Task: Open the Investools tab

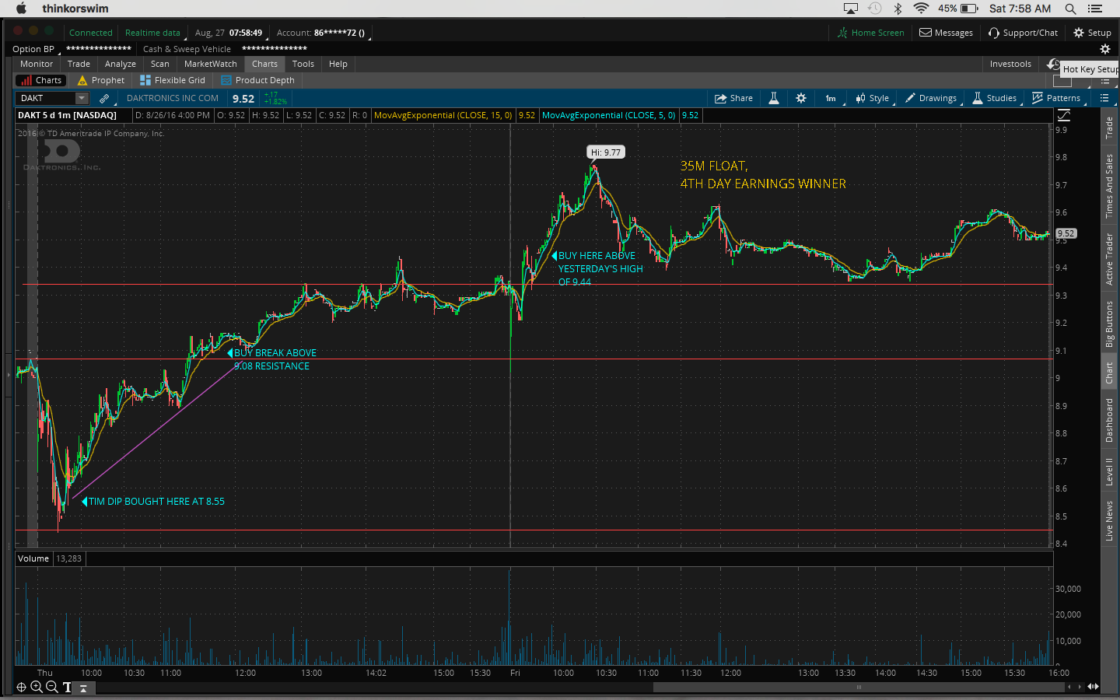Action: (1010, 64)
